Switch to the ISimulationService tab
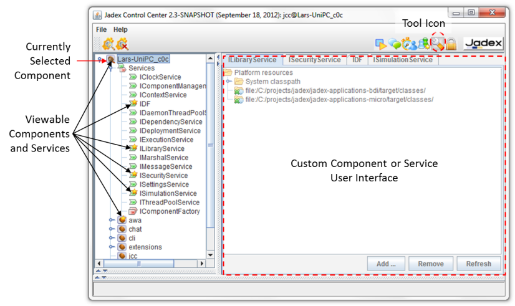Viewport: 515px width, 306px height. (403, 60)
